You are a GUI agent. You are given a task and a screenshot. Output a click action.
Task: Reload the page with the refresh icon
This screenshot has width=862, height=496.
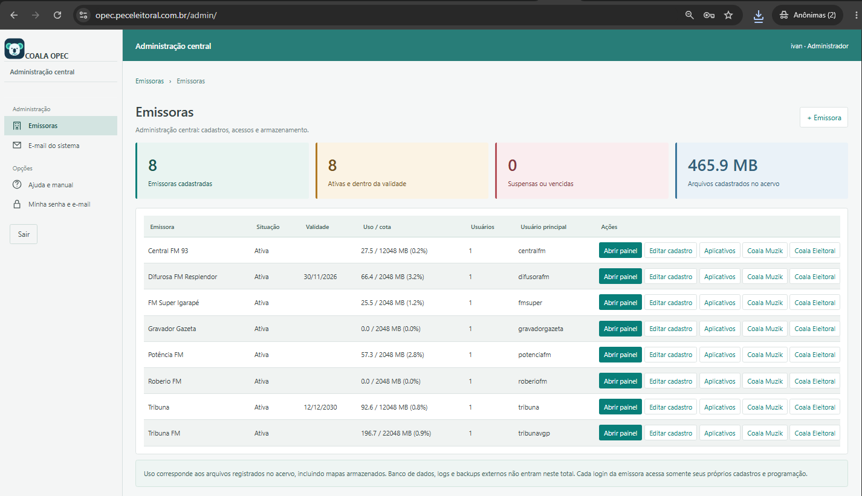coord(57,15)
